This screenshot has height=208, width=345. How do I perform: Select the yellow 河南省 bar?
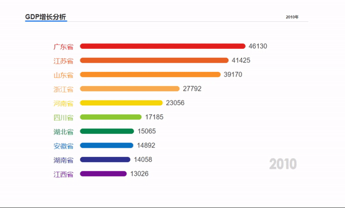(x=121, y=103)
